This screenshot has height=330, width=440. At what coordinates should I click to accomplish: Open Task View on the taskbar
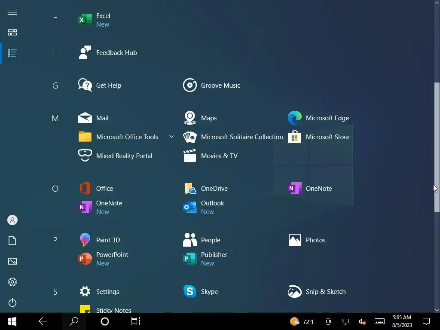pyautogui.click(x=136, y=321)
